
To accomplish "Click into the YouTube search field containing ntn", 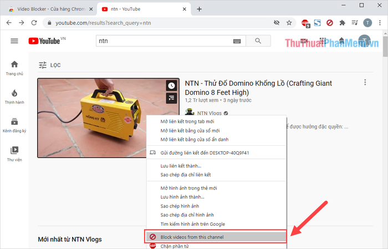I will click(x=165, y=41).
